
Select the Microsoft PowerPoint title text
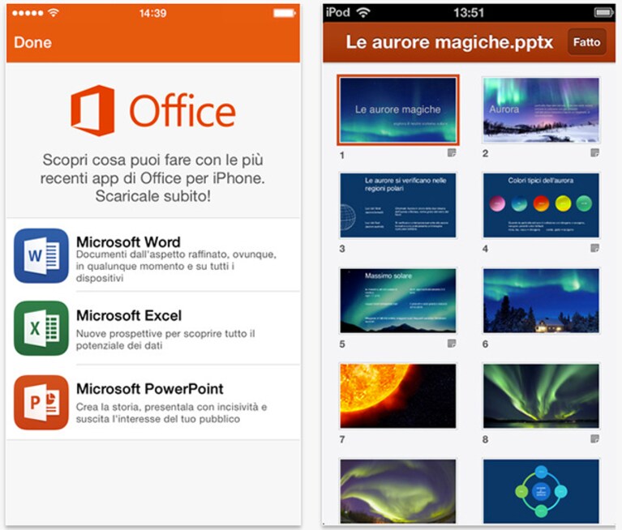point(149,389)
